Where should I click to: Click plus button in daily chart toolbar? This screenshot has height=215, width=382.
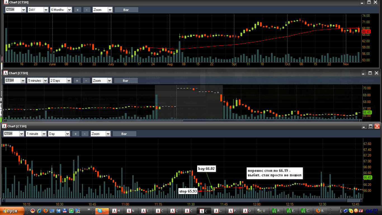[77, 10]
